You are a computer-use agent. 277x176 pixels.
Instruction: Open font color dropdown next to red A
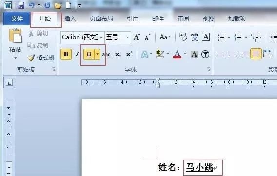185,54
